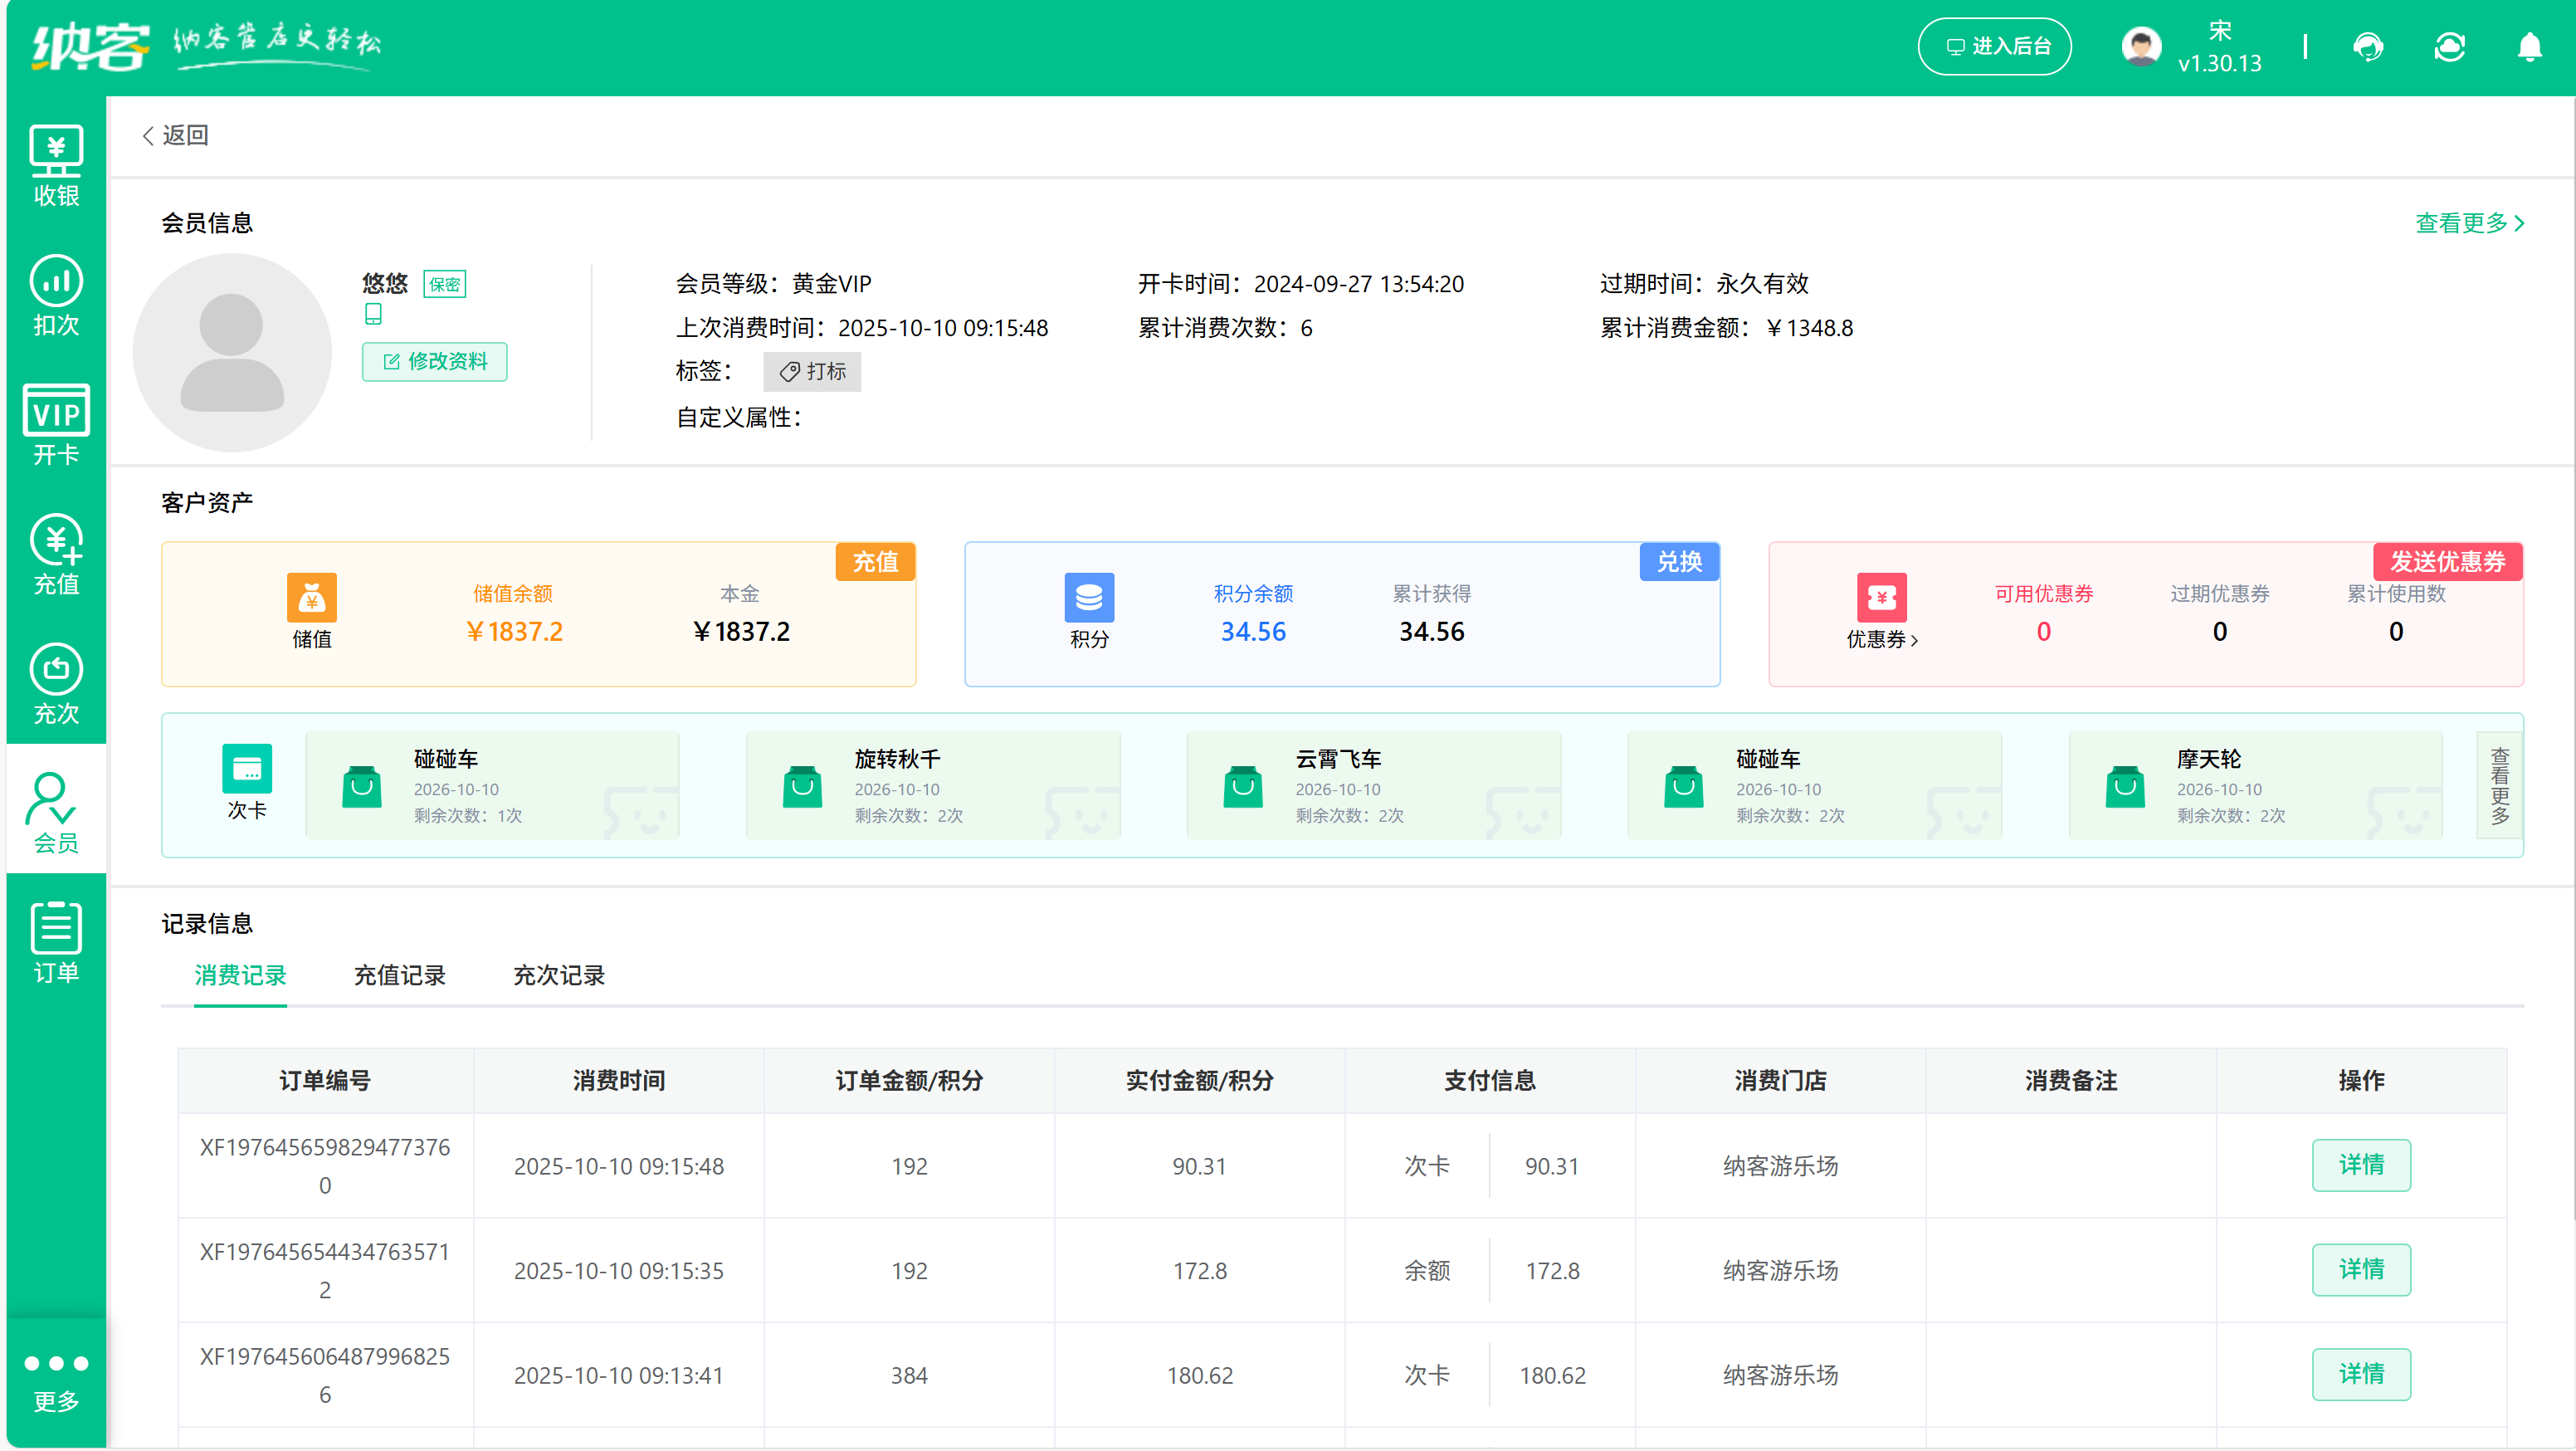
Task: Open the 充值 recharge module
Action: coord(56,556)
